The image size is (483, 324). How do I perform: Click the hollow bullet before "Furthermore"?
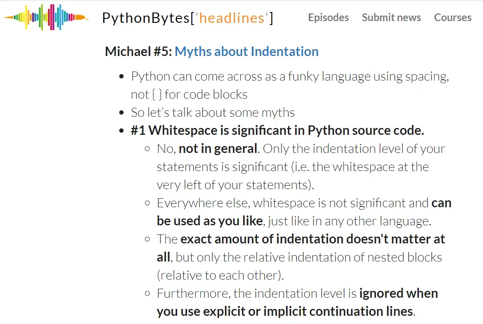(x=148, y=294)
